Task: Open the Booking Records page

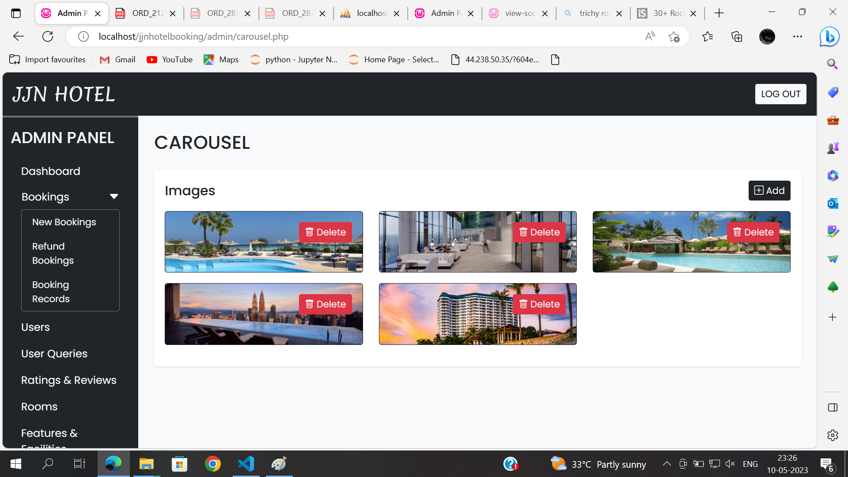Action: click(x=50, y=291)
